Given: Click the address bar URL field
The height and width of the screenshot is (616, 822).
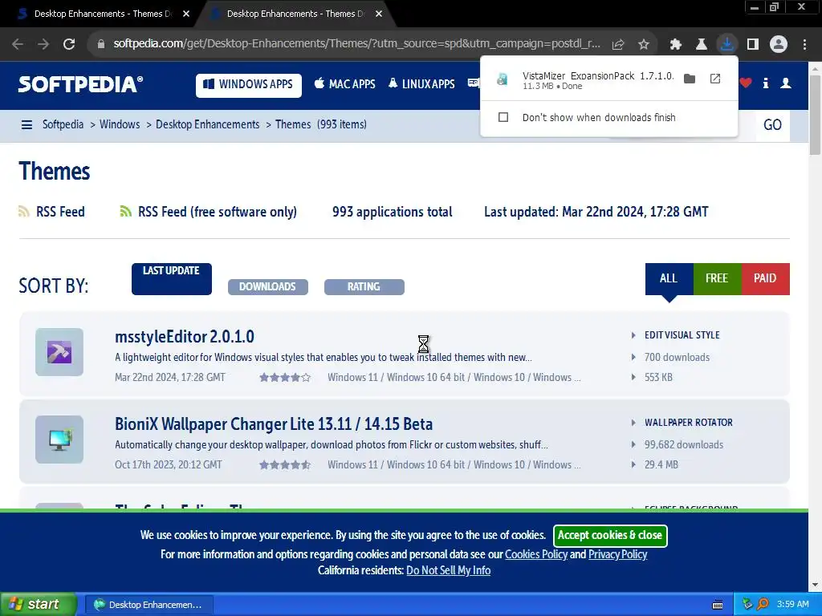Looking at the screenshot, I should [x=356, y=44].
